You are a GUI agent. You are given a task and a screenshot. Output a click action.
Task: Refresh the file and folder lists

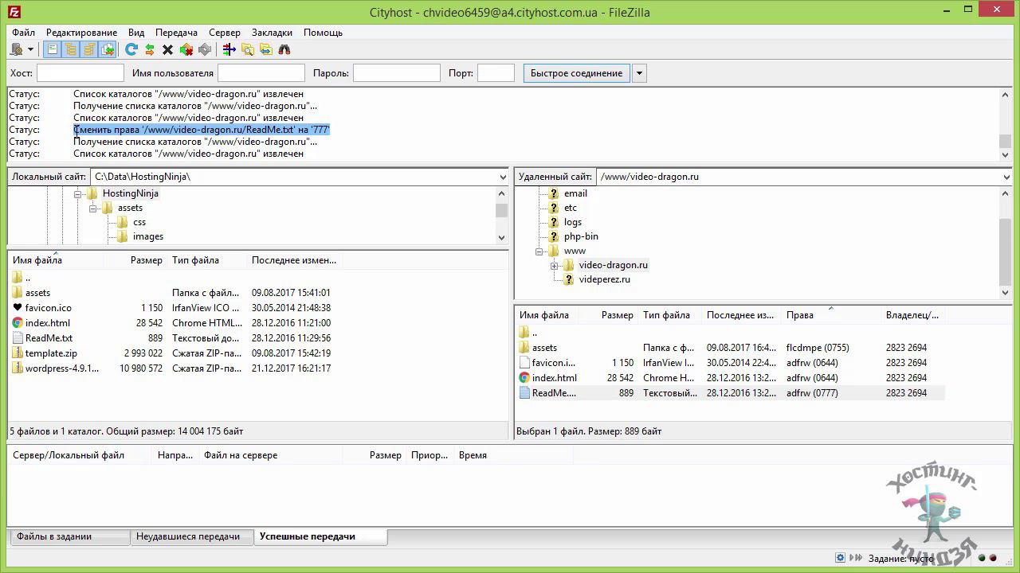(x=131, y=49)
